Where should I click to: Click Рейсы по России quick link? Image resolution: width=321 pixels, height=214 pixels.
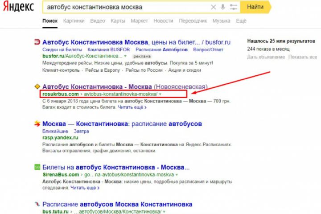(144, 70)
